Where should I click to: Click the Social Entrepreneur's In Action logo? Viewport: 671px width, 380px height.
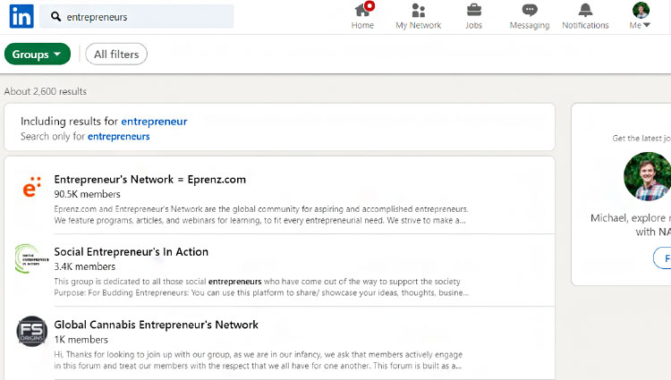31,259
